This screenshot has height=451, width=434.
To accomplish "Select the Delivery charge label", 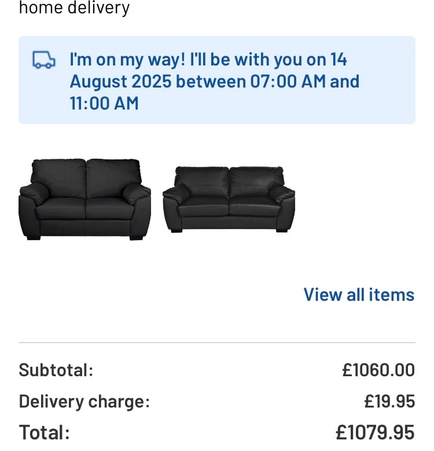I will (84, 401).
